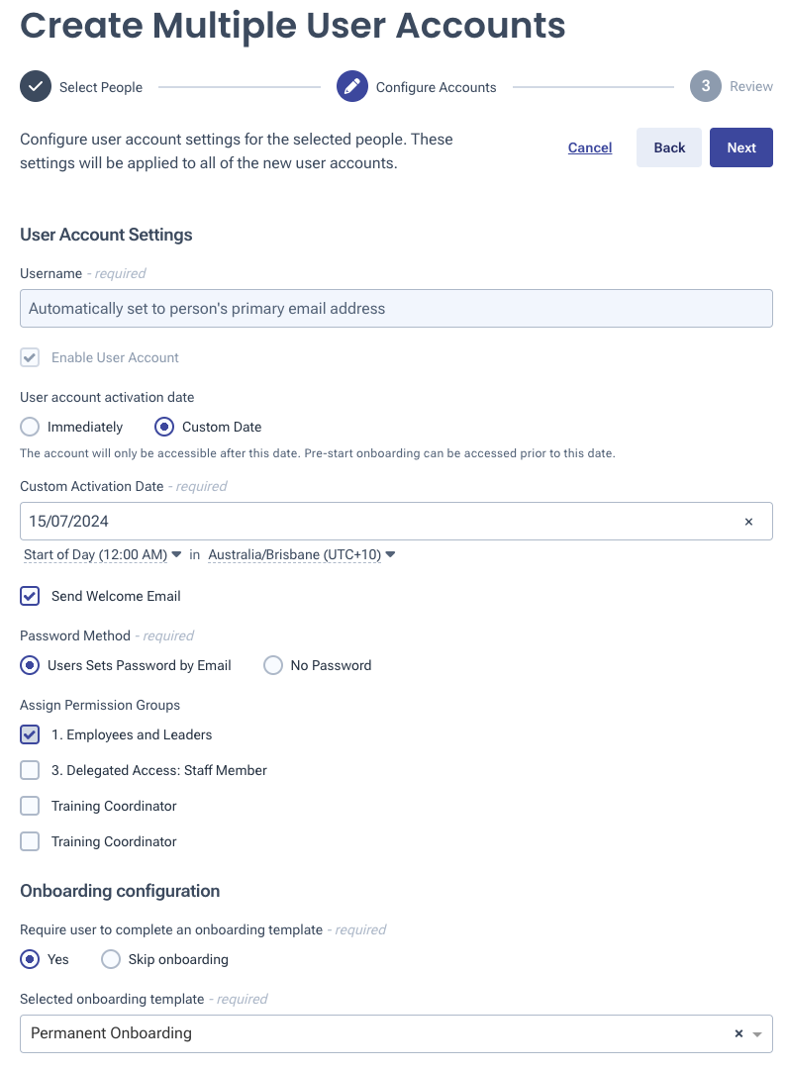Image resolution: width=787 pixels, height=1071 pixels.
Task: Go to the Review step label
Action: (751, 87)
